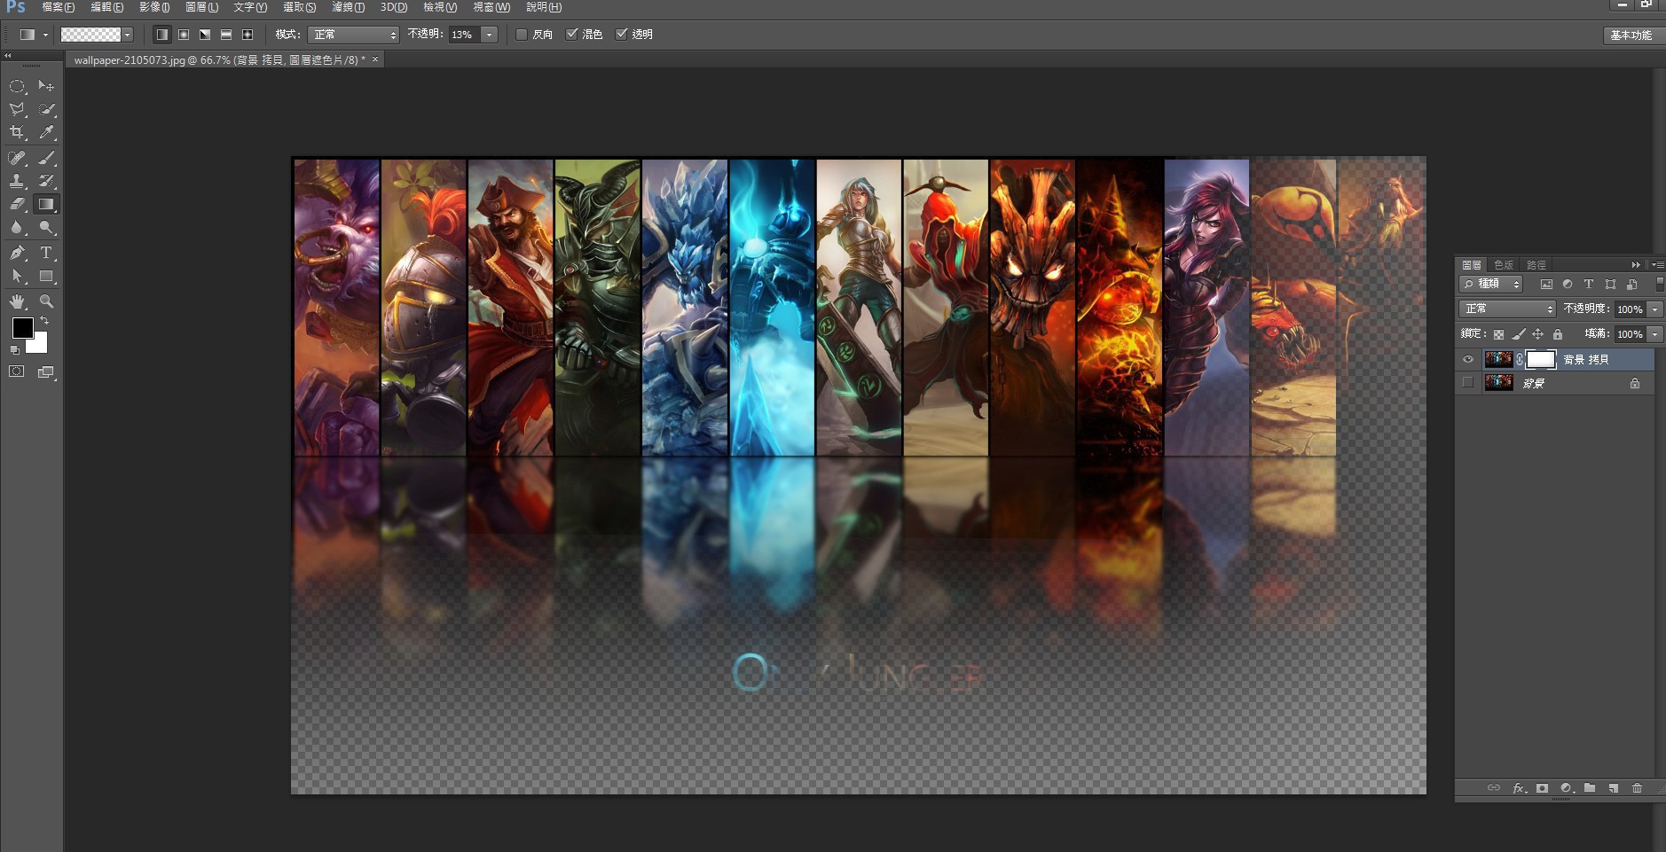The image size is (1666, 852).
Task: Filter layers by shape layers icon
Action: pos(1610,285)
